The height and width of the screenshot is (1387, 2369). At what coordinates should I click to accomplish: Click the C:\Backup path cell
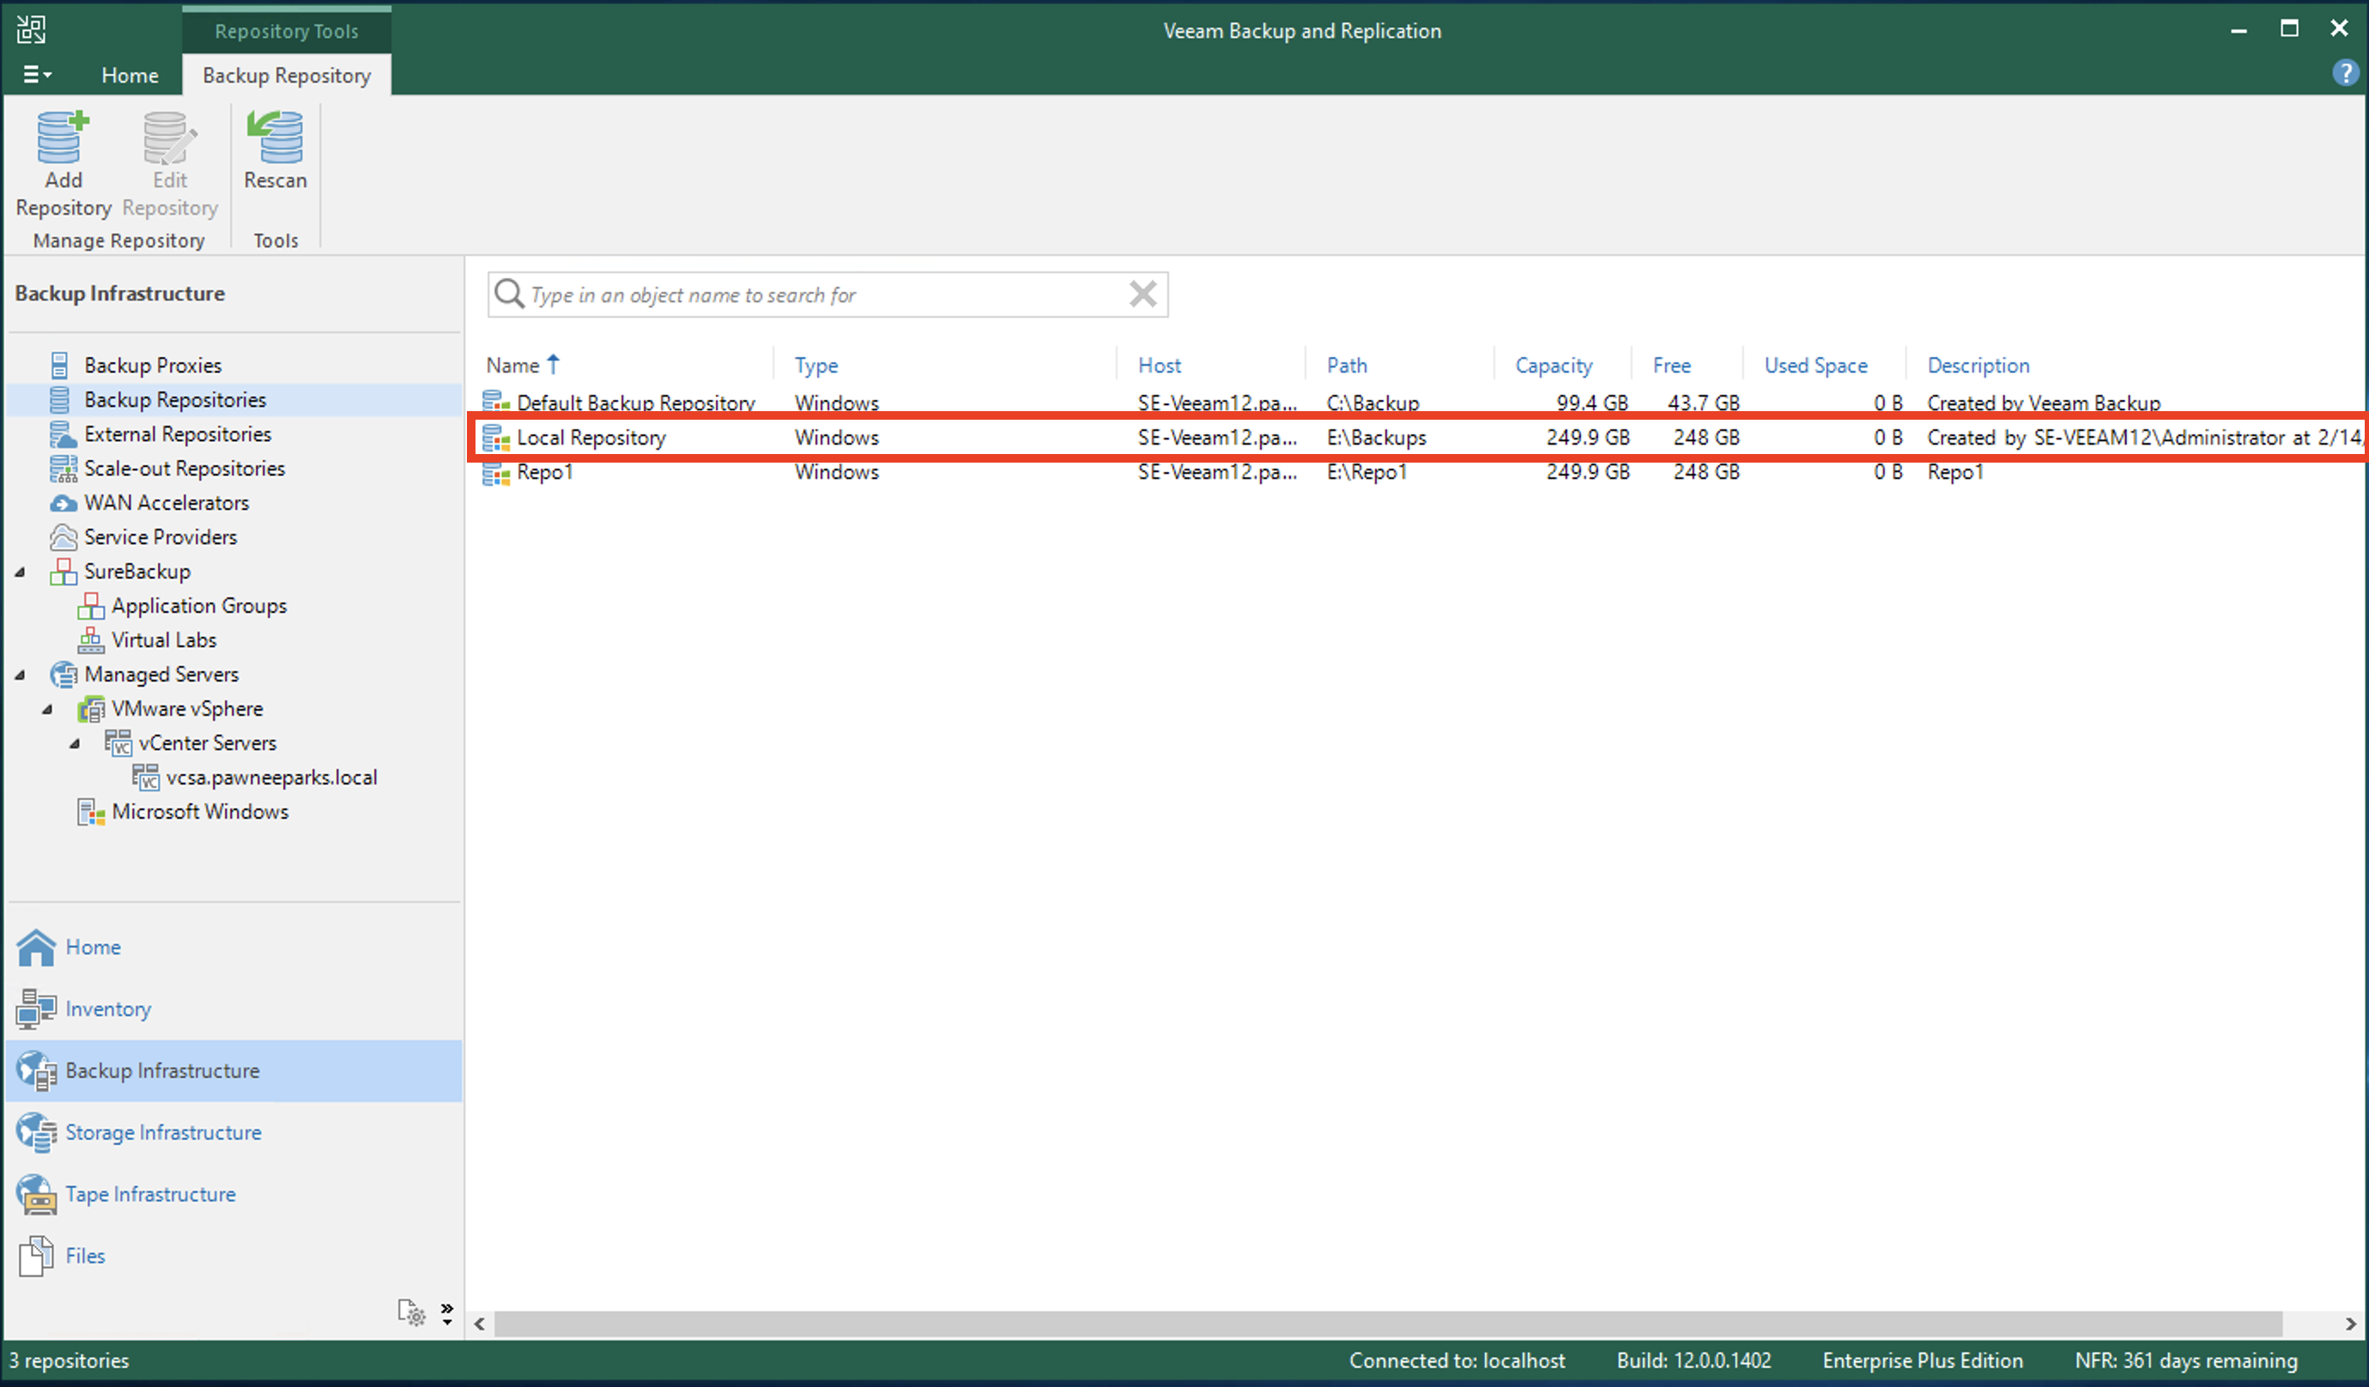(1372, 403)
